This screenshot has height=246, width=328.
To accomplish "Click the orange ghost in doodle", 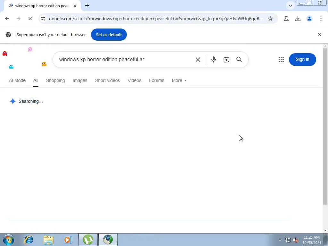I will coord(44,64).
